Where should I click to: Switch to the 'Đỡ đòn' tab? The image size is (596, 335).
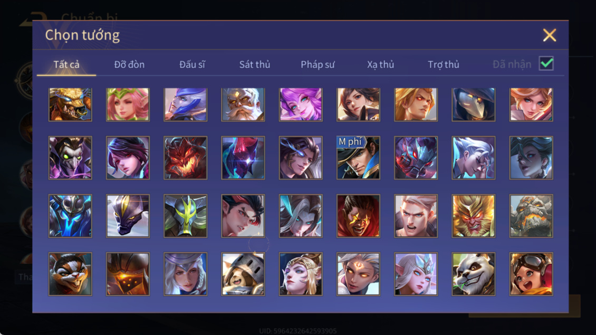coord(129,64)
